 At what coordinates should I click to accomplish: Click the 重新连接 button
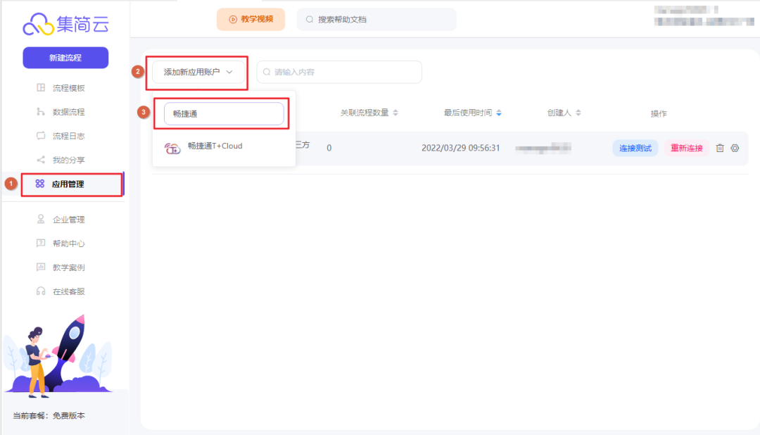[x=686, y=148]
